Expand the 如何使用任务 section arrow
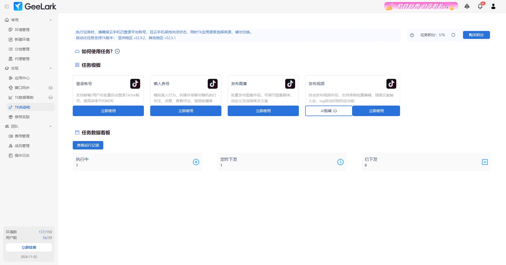Image resolution: width=506 pixels, height=265 pixels. click(117, 51)
